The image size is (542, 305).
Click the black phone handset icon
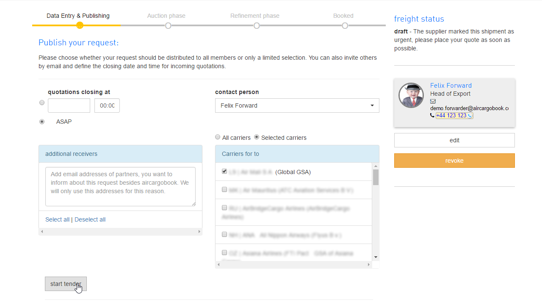tap(432, 115)
